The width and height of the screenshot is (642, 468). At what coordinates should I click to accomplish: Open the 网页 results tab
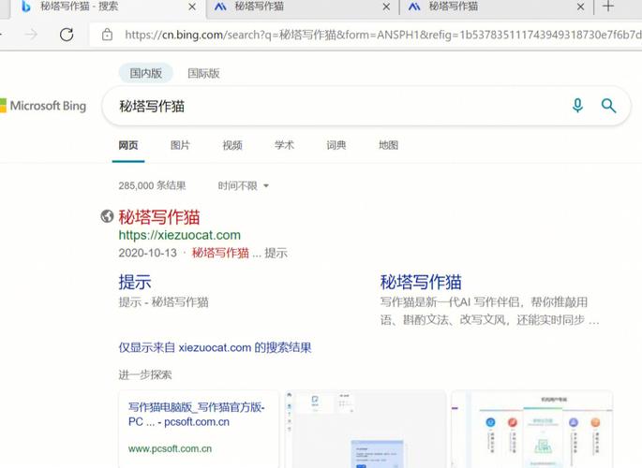point(128,145)
